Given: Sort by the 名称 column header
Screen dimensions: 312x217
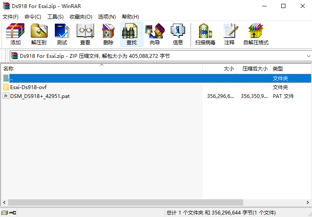Looking at the screenshot, I should [102, 69].
